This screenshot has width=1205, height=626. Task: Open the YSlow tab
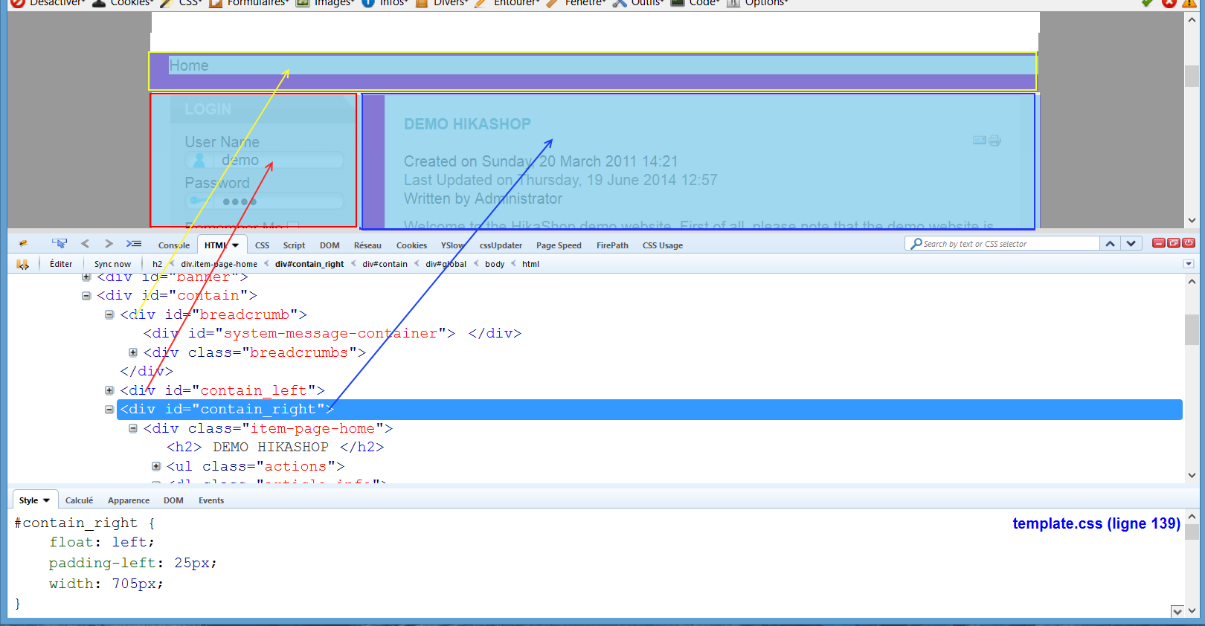452,245
